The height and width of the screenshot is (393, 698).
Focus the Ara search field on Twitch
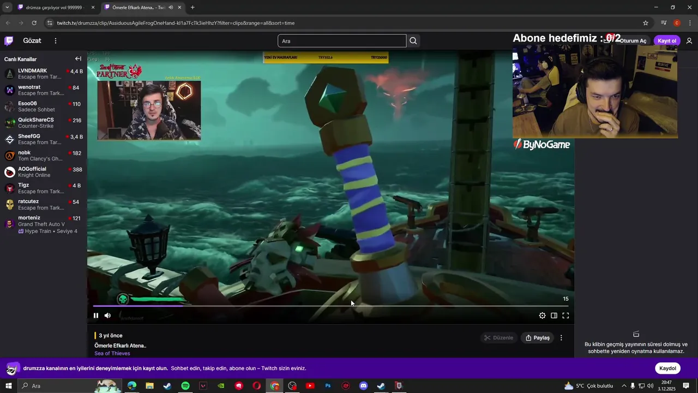342,41
